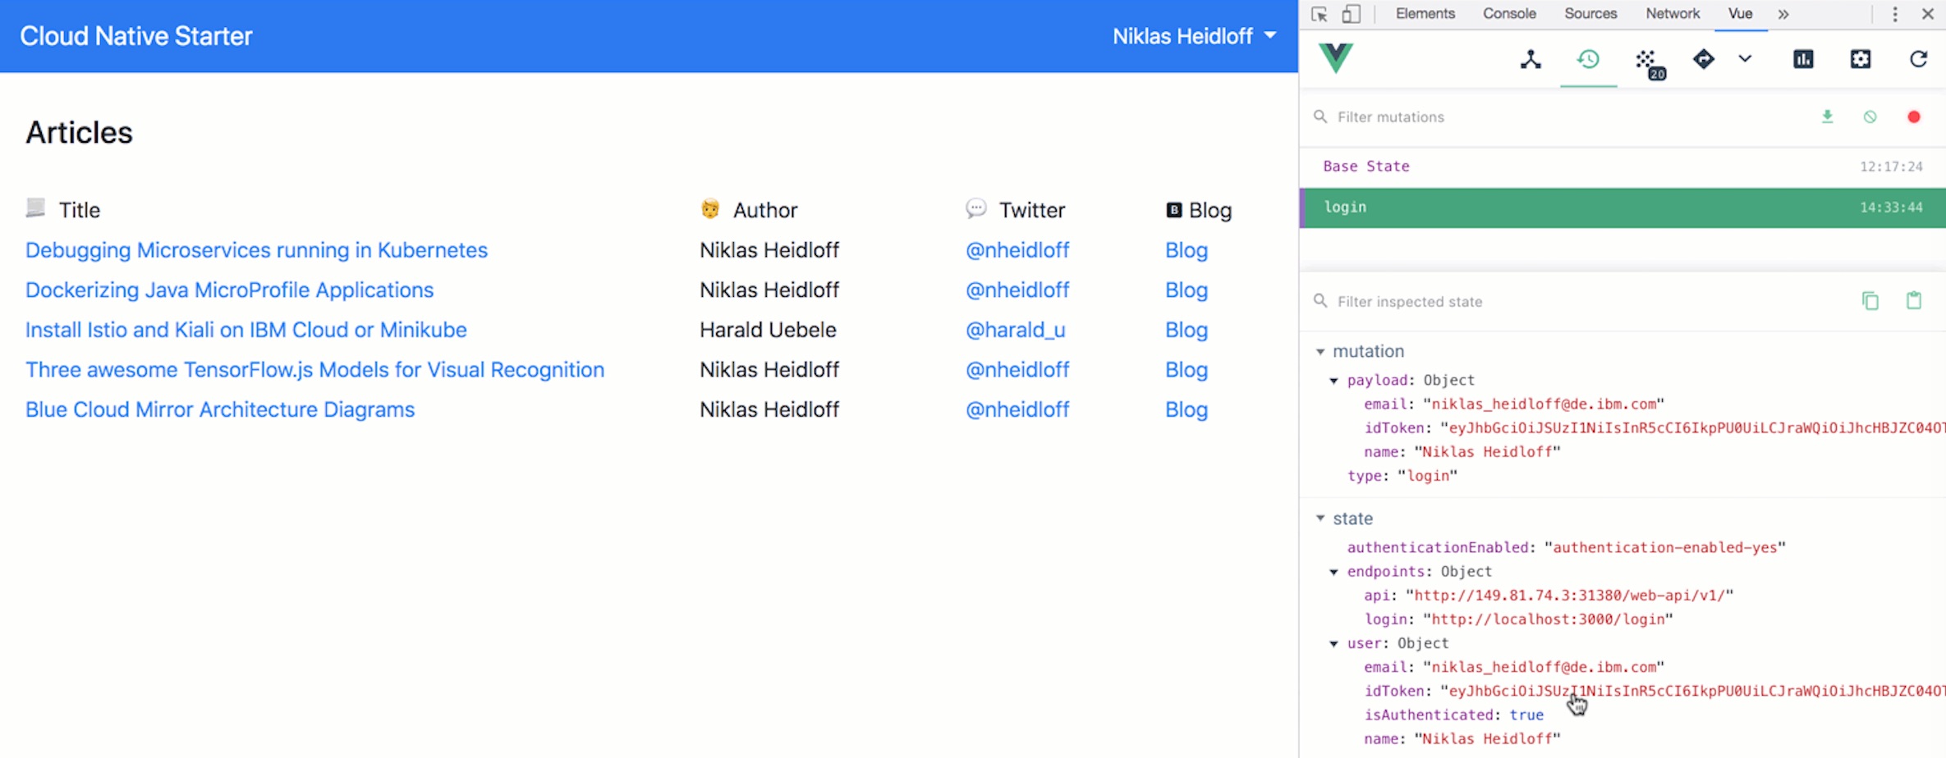Open Vue devtools Settings icon

click(x=1861, y=59)
